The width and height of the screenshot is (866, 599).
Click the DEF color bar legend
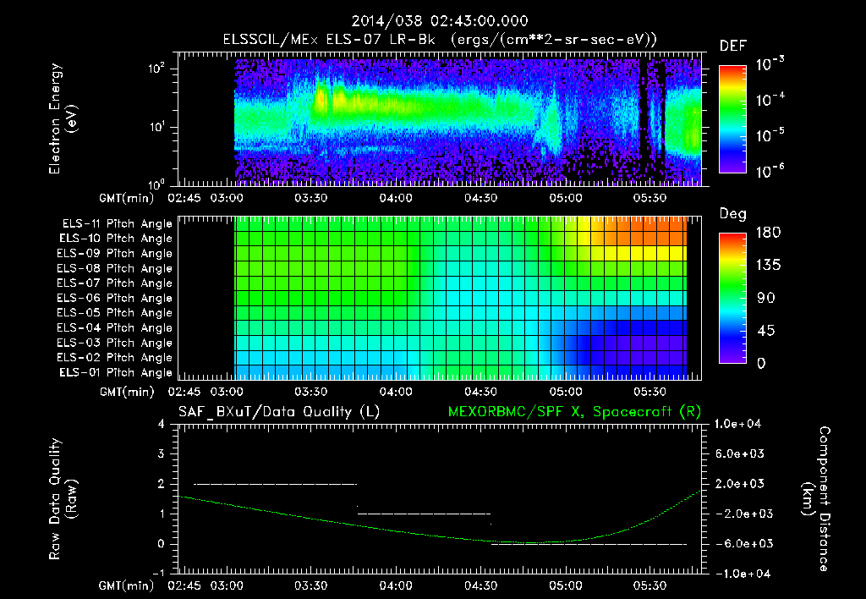click(732, 119)
